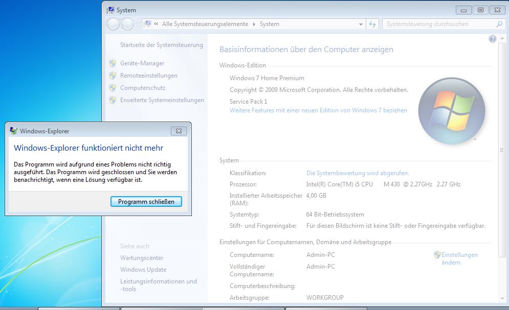Click the vertical scrollbar in System window
509x310 pixels.
[x=502, y=150]
